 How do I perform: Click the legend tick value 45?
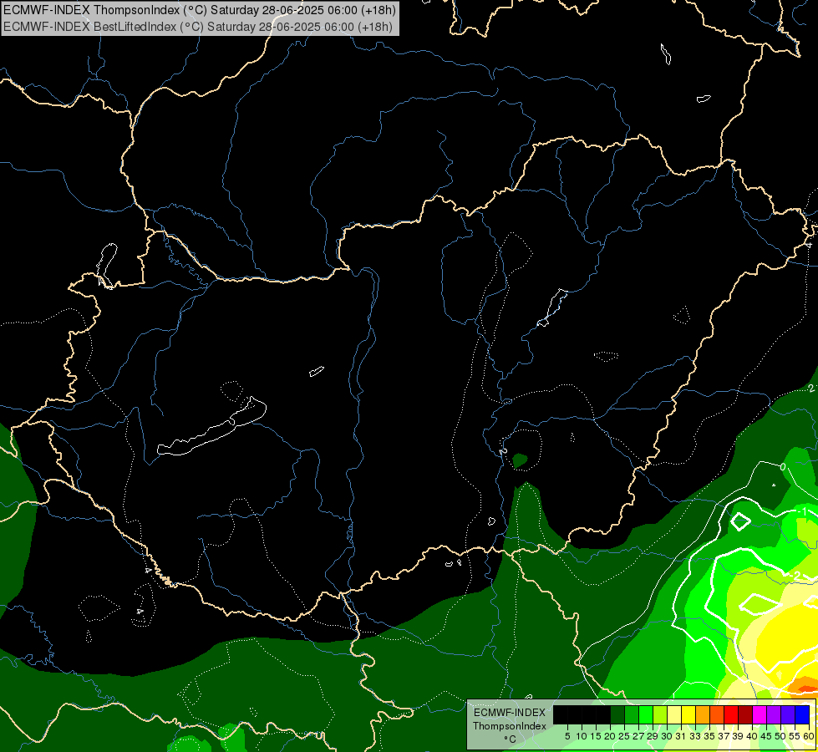tap(766, 736)
